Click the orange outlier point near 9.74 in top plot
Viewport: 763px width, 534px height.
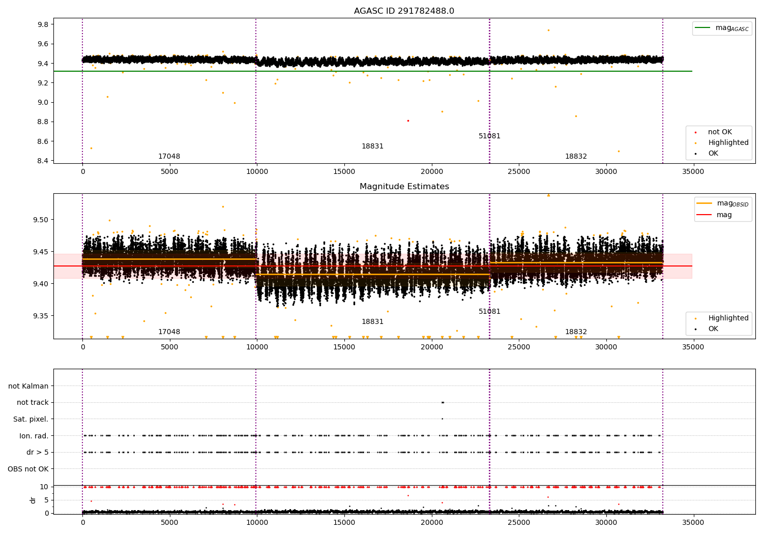(x=548, y=30)
